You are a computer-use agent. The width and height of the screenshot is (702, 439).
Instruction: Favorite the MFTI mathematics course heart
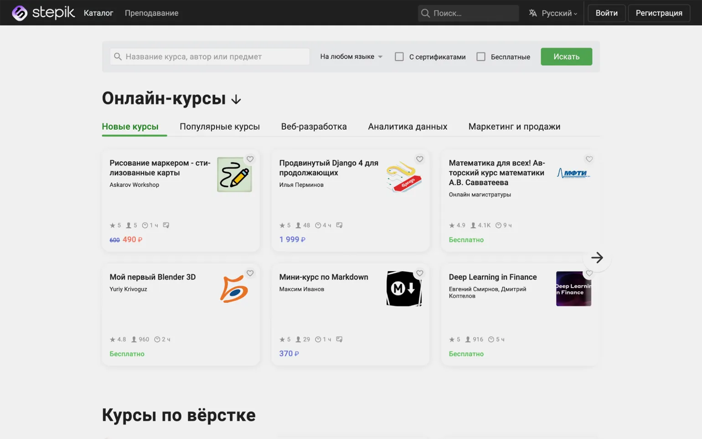589,159
